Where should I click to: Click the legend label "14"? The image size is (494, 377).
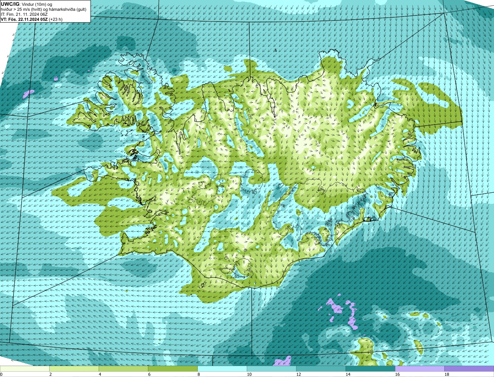point(348,374)
